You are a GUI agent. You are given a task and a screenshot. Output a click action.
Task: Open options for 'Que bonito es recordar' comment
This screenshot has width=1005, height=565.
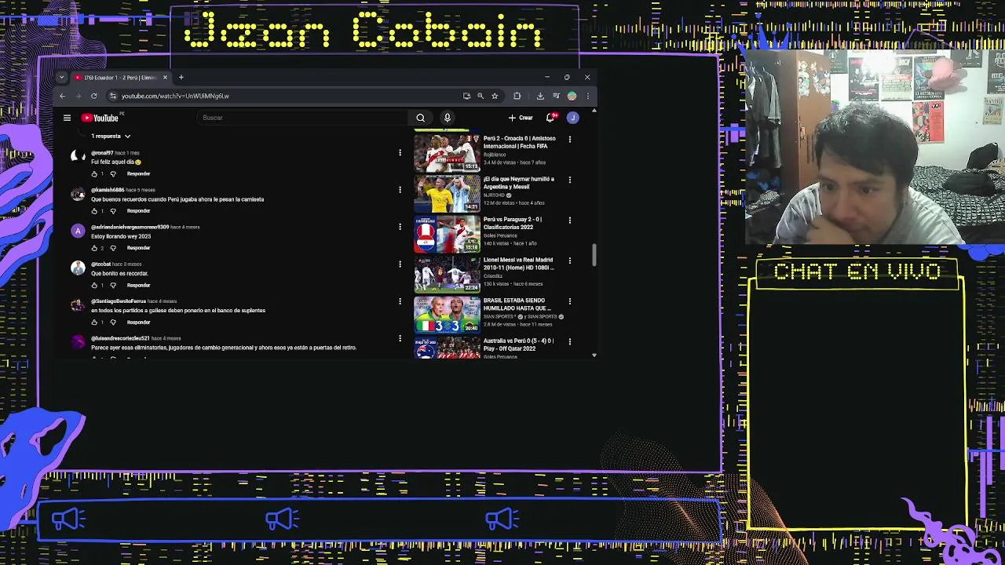coord(400,264)
